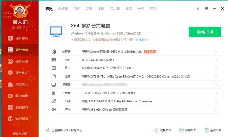Switch to the 其他 tab

[153, 9]
